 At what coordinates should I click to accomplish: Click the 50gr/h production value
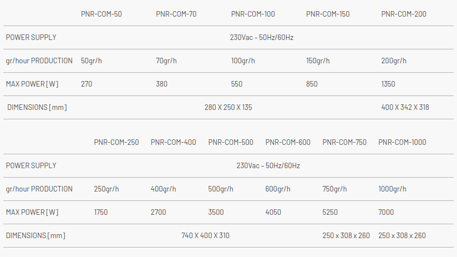91,61
